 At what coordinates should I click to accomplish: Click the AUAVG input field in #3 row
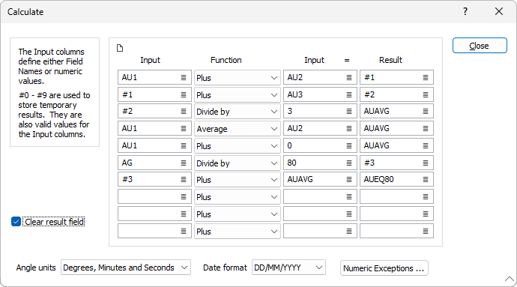click(x=320, y=179)
